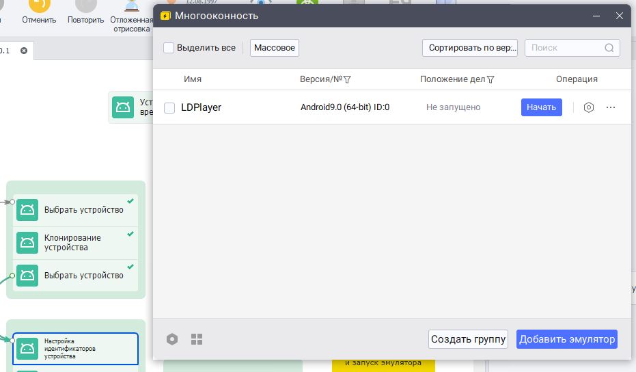
Task: Close the Многооконность window
Action: click(x=620, y=16)
